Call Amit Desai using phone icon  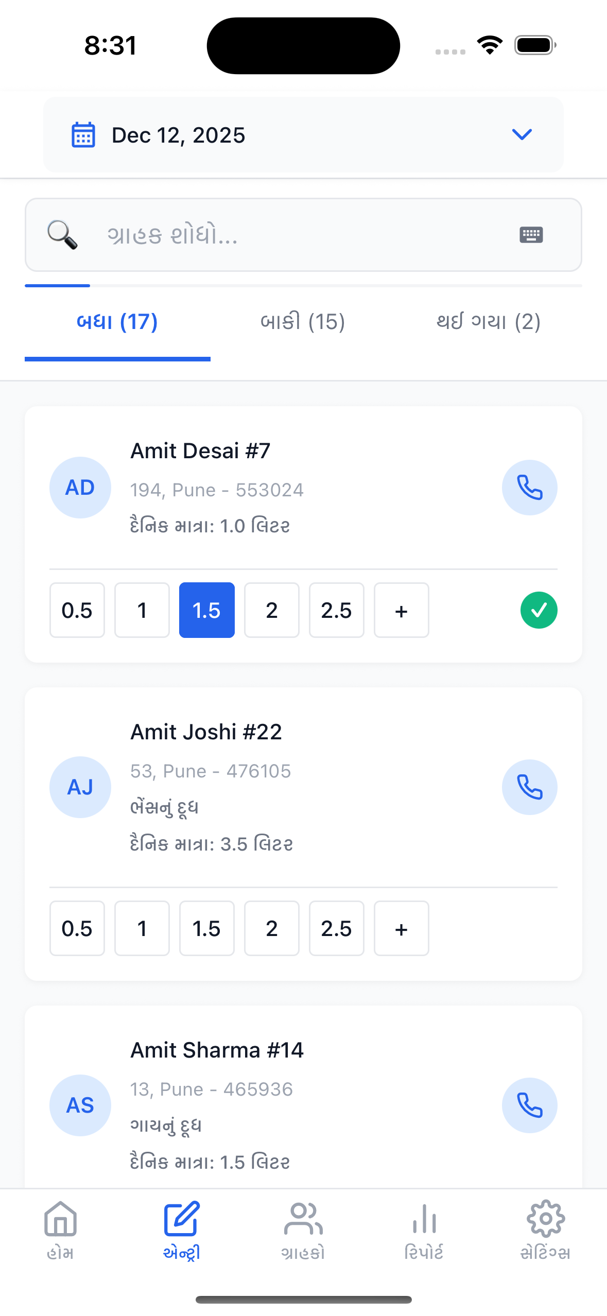coord(529,487)
